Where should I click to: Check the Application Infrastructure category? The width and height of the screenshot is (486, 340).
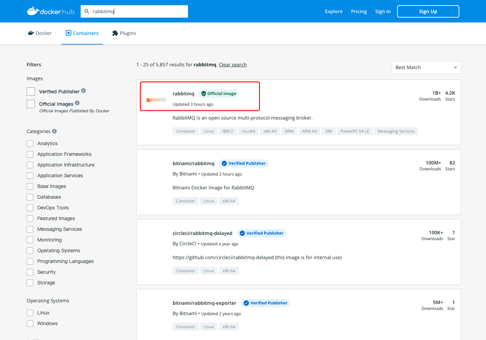coord(30,165)
